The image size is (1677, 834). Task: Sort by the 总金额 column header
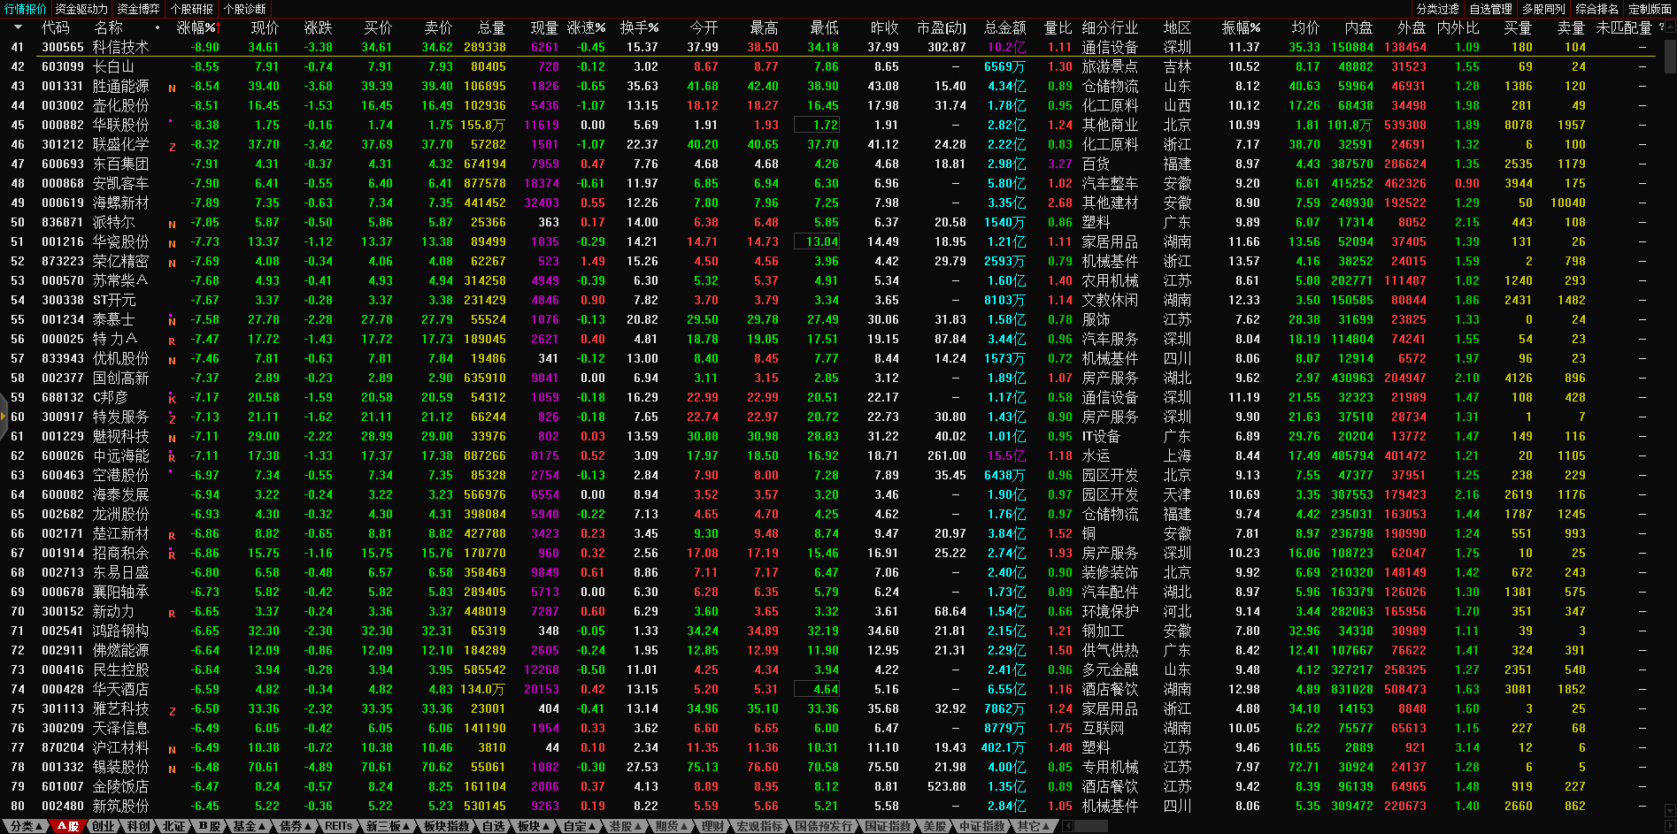coord(1004,27)
